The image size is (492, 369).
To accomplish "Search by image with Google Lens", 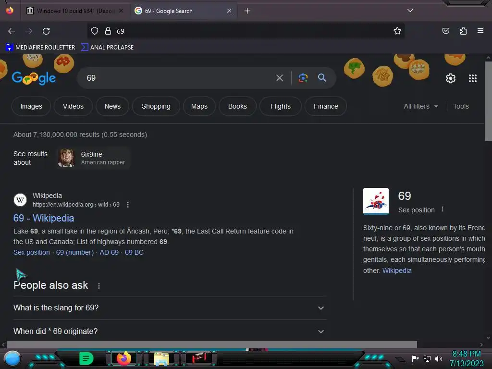I will (303, 78).
